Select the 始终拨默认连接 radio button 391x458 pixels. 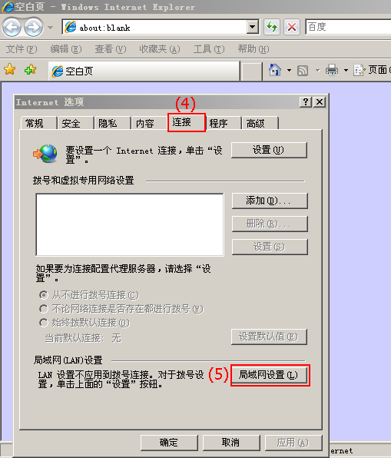click(x=44, y=323)
